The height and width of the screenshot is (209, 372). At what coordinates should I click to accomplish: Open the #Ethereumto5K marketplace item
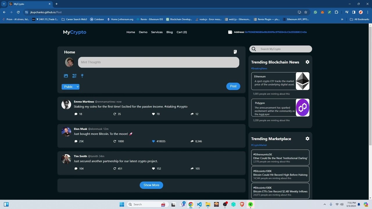pos(280,158)
